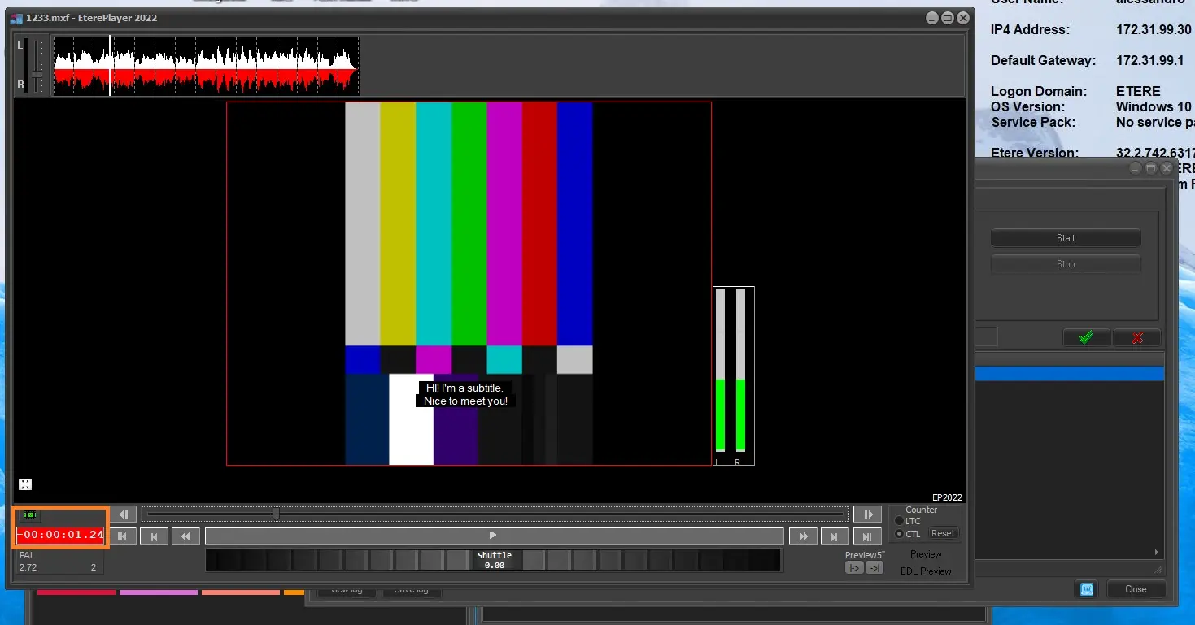Step one frame backward using left seek arrow

point(123,514)
